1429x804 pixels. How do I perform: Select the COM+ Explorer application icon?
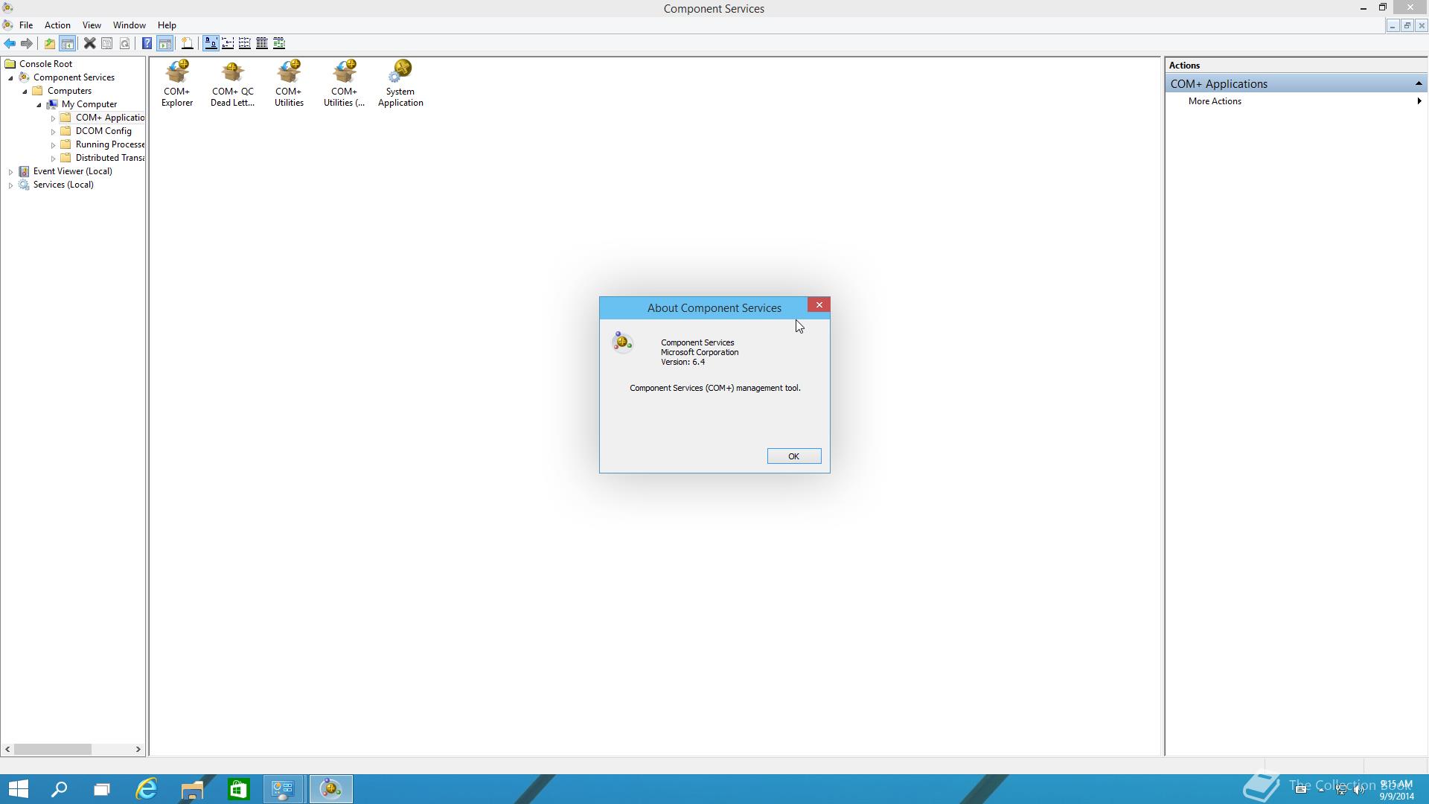[177, 83]
